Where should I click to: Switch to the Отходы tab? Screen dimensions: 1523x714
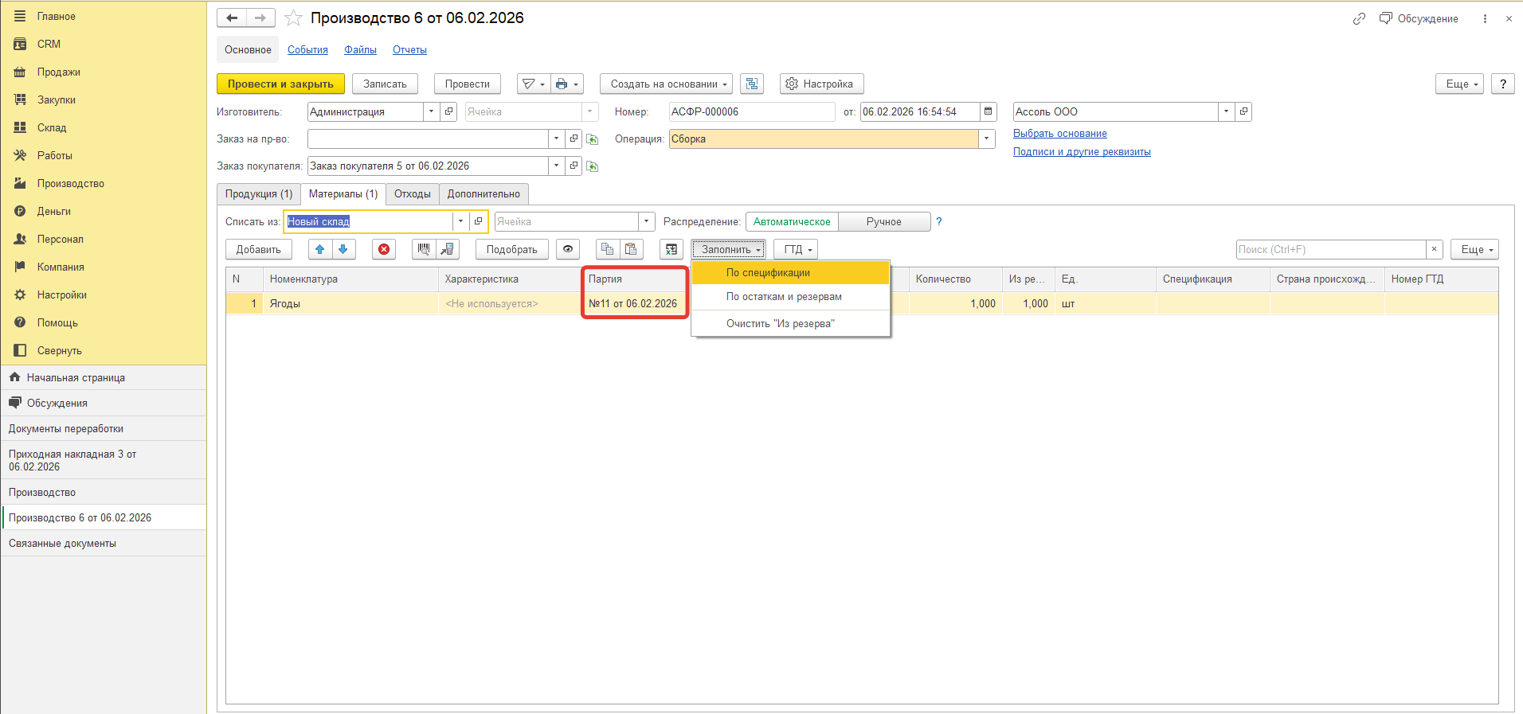413,193
